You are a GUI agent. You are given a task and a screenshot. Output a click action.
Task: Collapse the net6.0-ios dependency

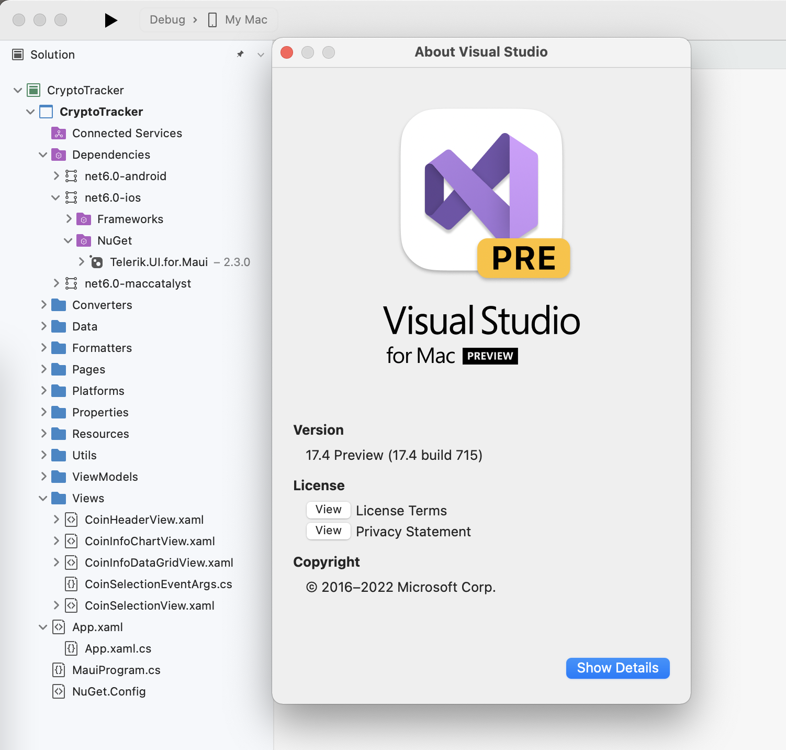tap(55, 197)
